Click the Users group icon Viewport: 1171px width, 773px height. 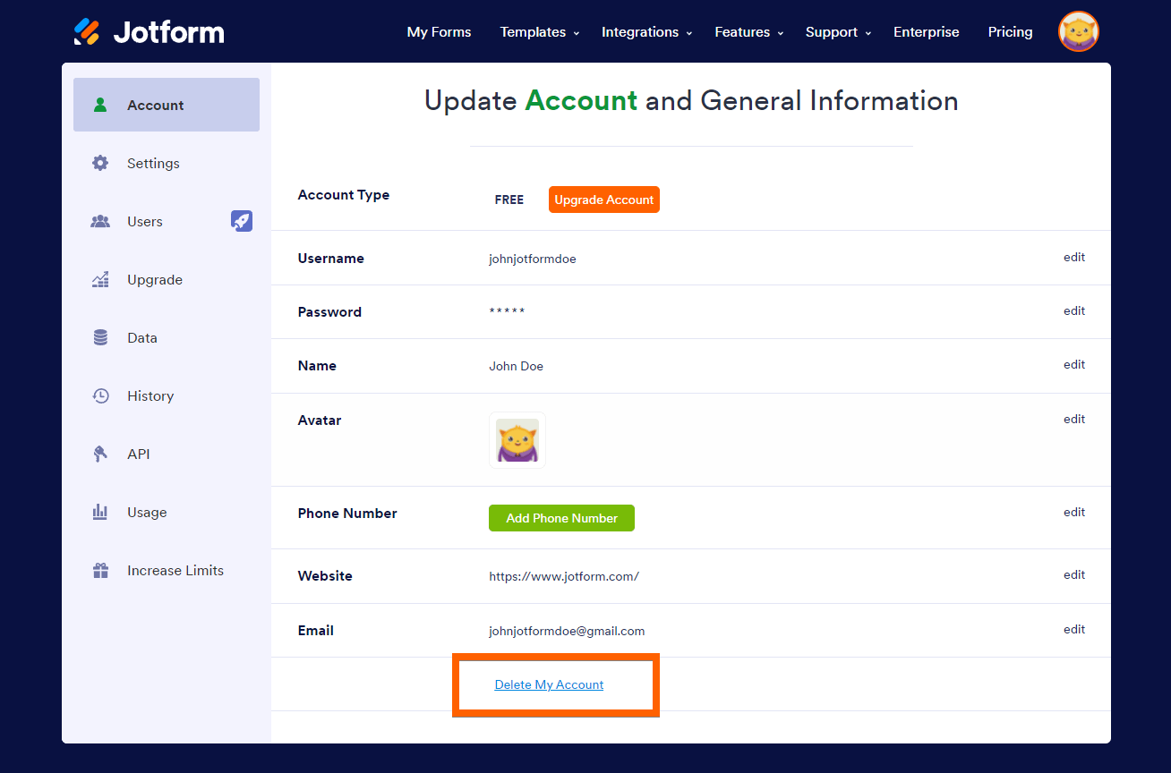100,221
